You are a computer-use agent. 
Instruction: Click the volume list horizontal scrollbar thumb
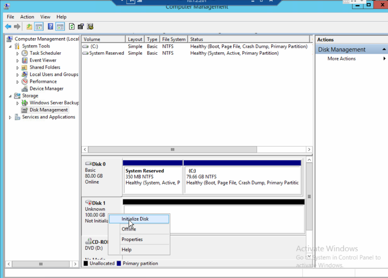[172, 149]
